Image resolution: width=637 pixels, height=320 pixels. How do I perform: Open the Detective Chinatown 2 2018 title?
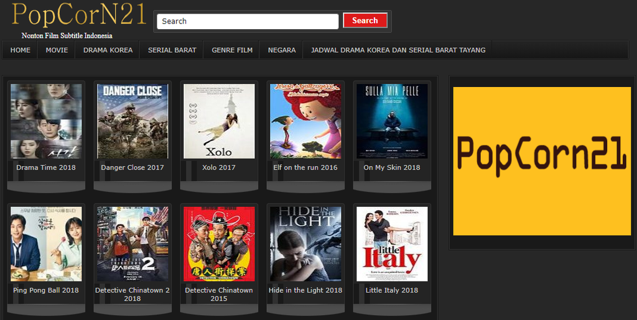(133, 295)
